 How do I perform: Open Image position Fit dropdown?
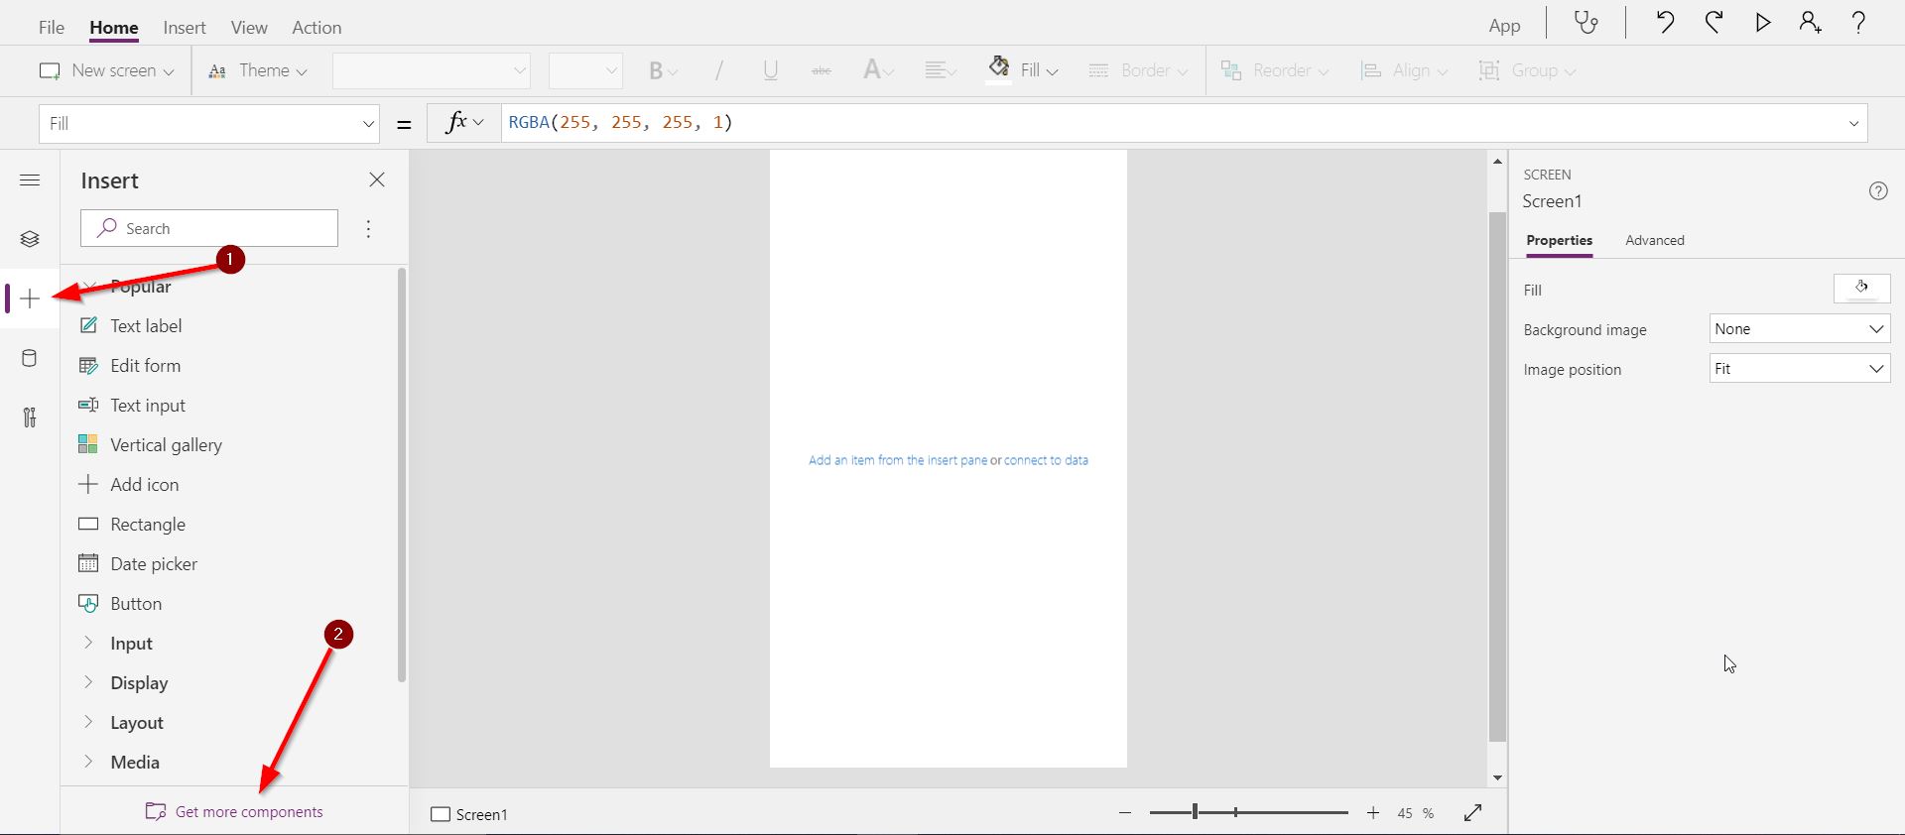coord(1799,369)
